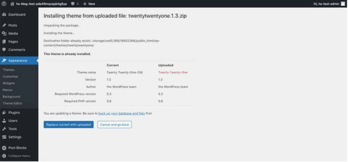Open Customise submenu item
This screenshot has width=348, height=162.
[11, 76]
